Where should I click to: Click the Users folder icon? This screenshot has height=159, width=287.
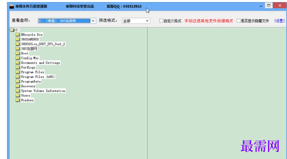click(18, 95)
